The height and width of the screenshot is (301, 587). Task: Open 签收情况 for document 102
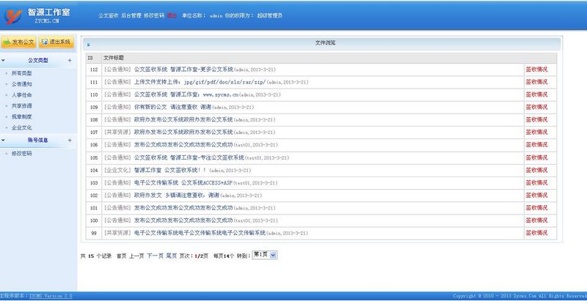pyautogui.click(x=536, y=196)
